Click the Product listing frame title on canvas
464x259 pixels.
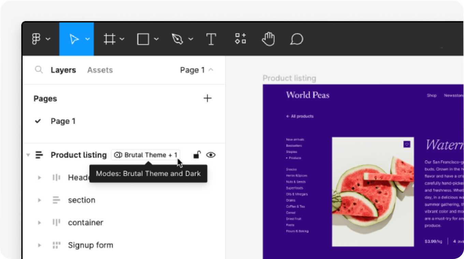pyautogui.click(x=289, y=78)
